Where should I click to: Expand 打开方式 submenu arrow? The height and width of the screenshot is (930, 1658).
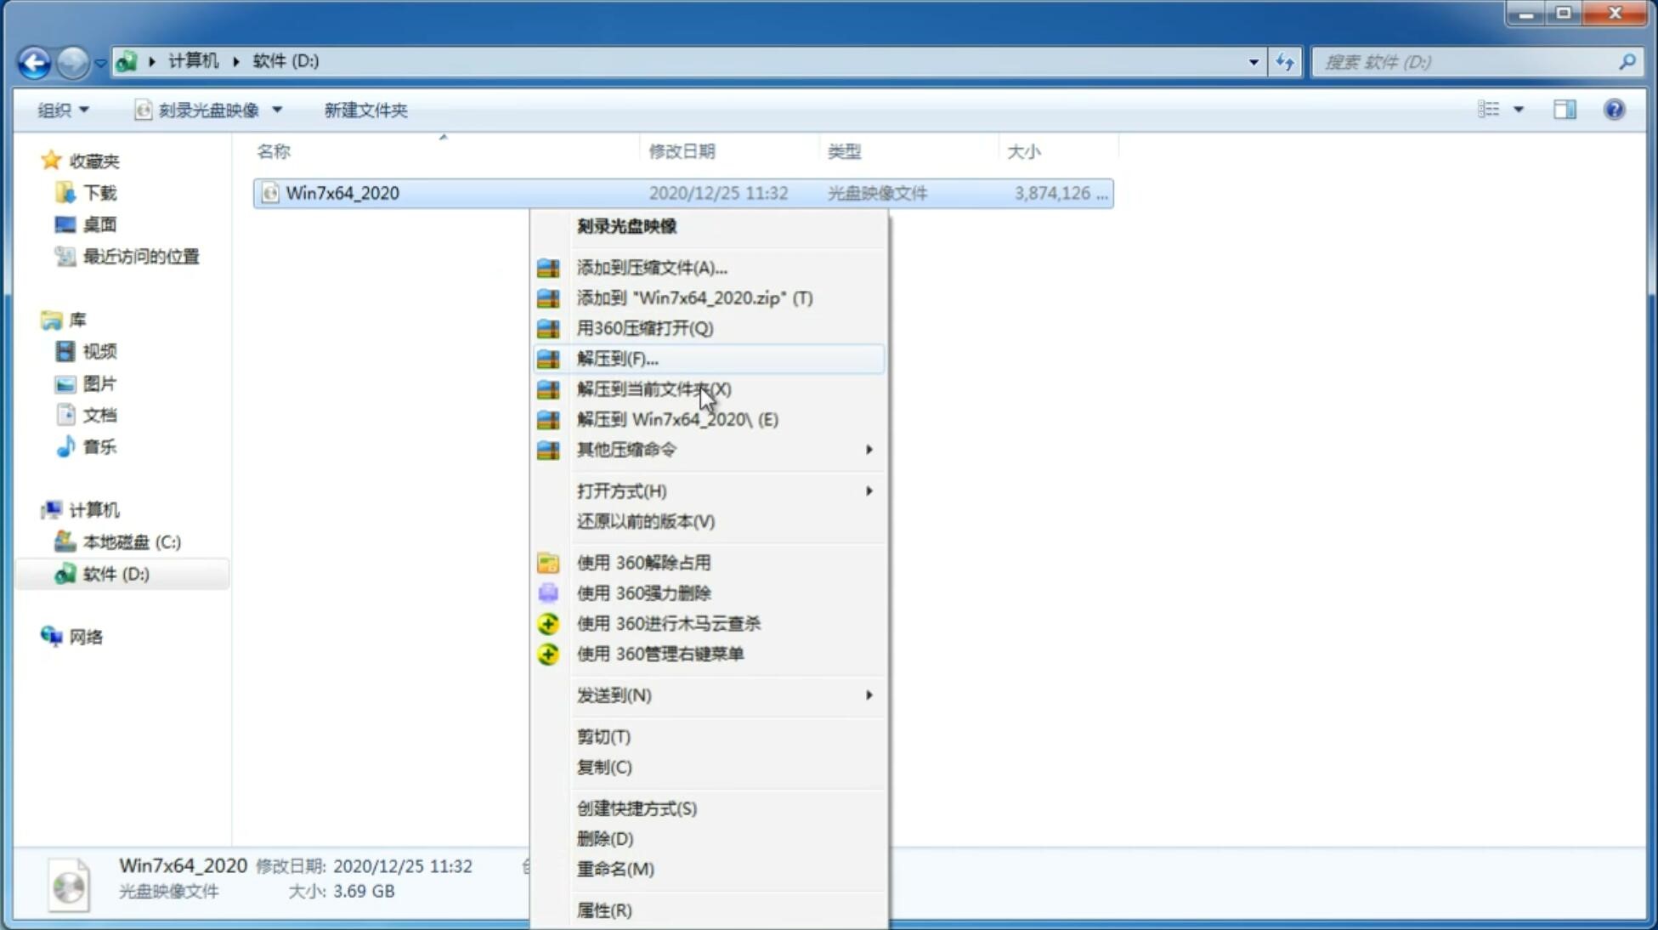pyautogui.click(x=869, y=490)
